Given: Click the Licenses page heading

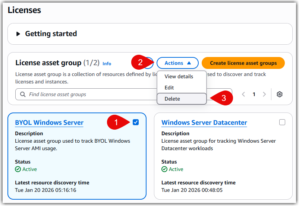Looking at the screenshot, I should point(24,10).
